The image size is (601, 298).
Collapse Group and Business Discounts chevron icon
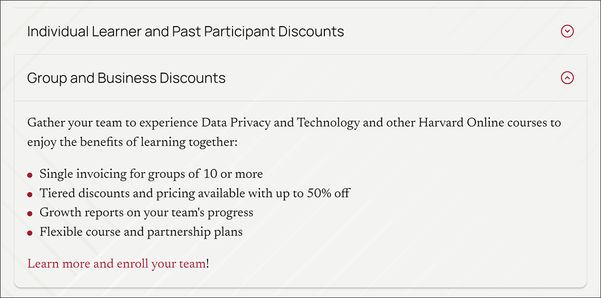[x=567, y=78]
